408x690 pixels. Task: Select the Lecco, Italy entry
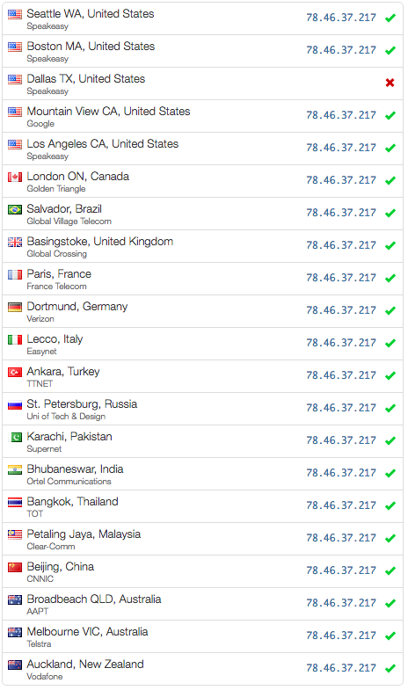click(x=202, y=344)
